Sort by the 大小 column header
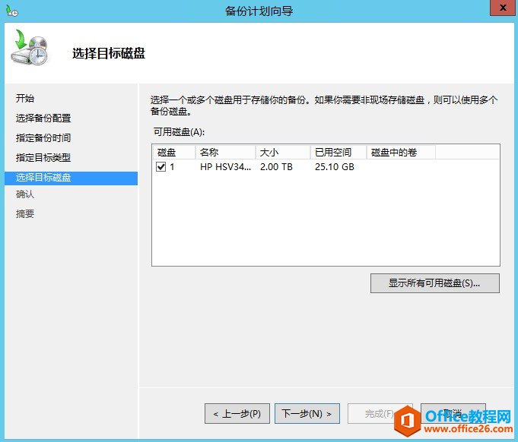Screen dimensions: 518x442 [283, 153]
